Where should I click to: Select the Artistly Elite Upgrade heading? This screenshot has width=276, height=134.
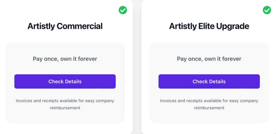click(x=209, y=26)
